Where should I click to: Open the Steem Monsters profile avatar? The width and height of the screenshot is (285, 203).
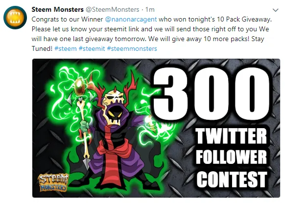15,18
